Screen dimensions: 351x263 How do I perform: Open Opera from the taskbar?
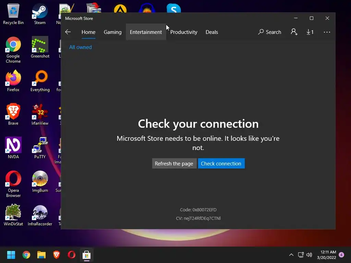[71, 255]
